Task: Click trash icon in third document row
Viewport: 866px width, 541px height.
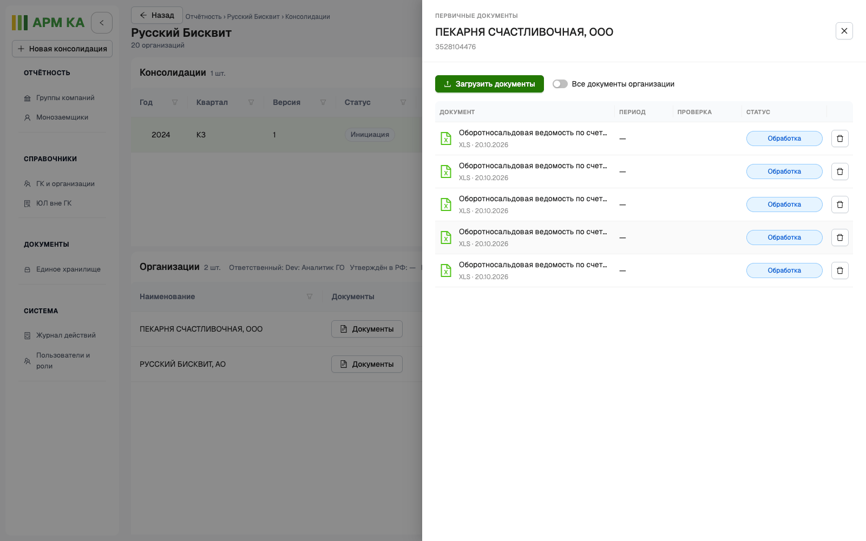Action: (x=839, y=204)
